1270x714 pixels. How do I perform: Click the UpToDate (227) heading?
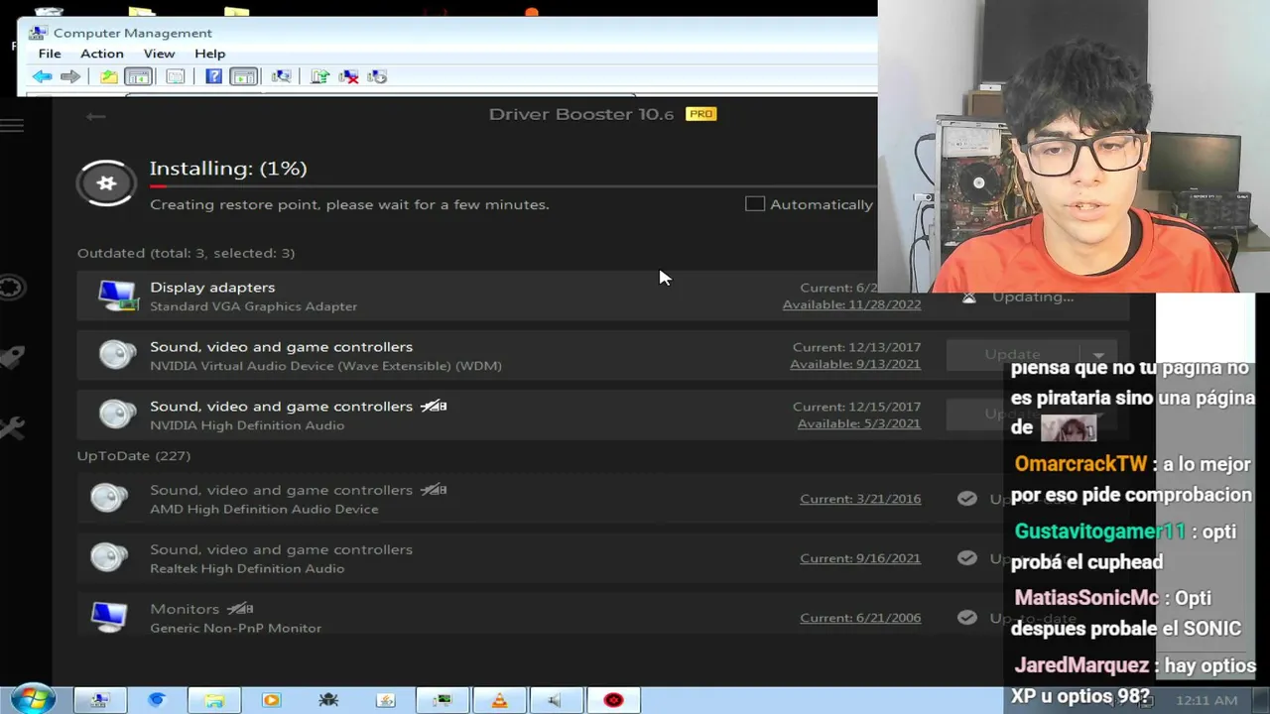(134, 455)
